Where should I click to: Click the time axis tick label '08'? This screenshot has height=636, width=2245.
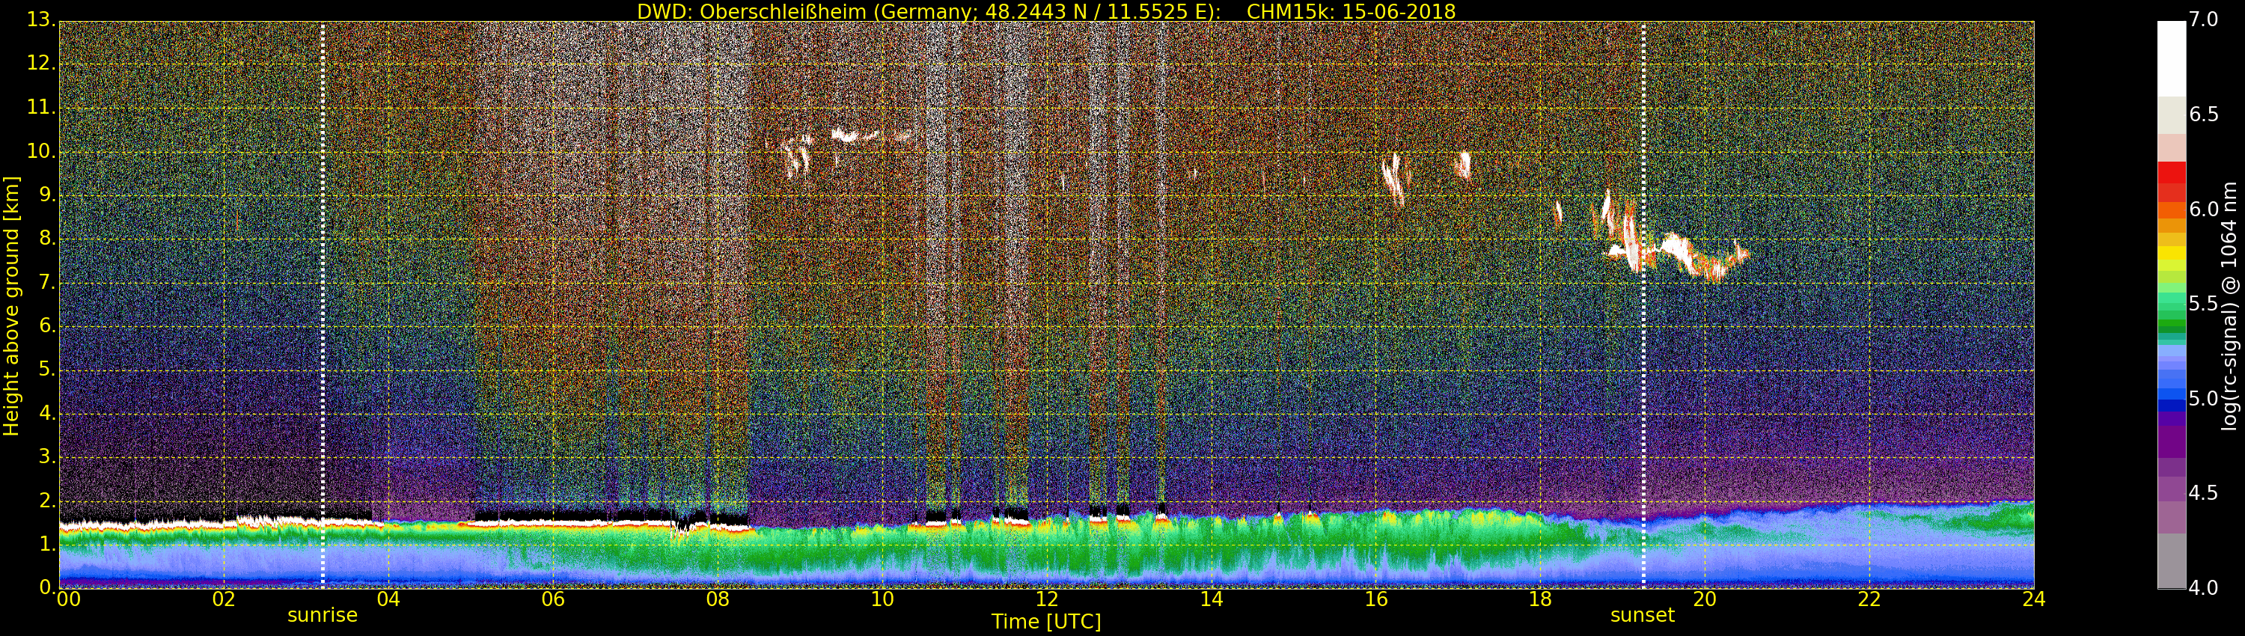click(x=717, y=599)
